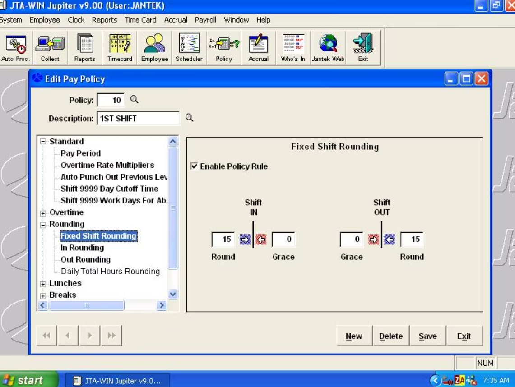
Task: Click the red right arrow under Shift OUT
Action: click(373, 240)
